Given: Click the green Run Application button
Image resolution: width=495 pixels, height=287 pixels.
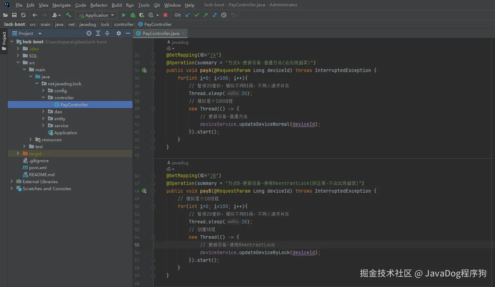Looking at the screenshot, I should pos(124,15).
